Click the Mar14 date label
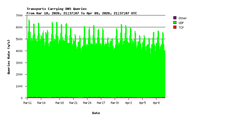 coord(41,103)
